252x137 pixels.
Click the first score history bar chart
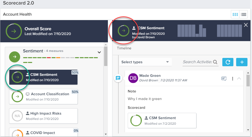click(x=192, y=30)
